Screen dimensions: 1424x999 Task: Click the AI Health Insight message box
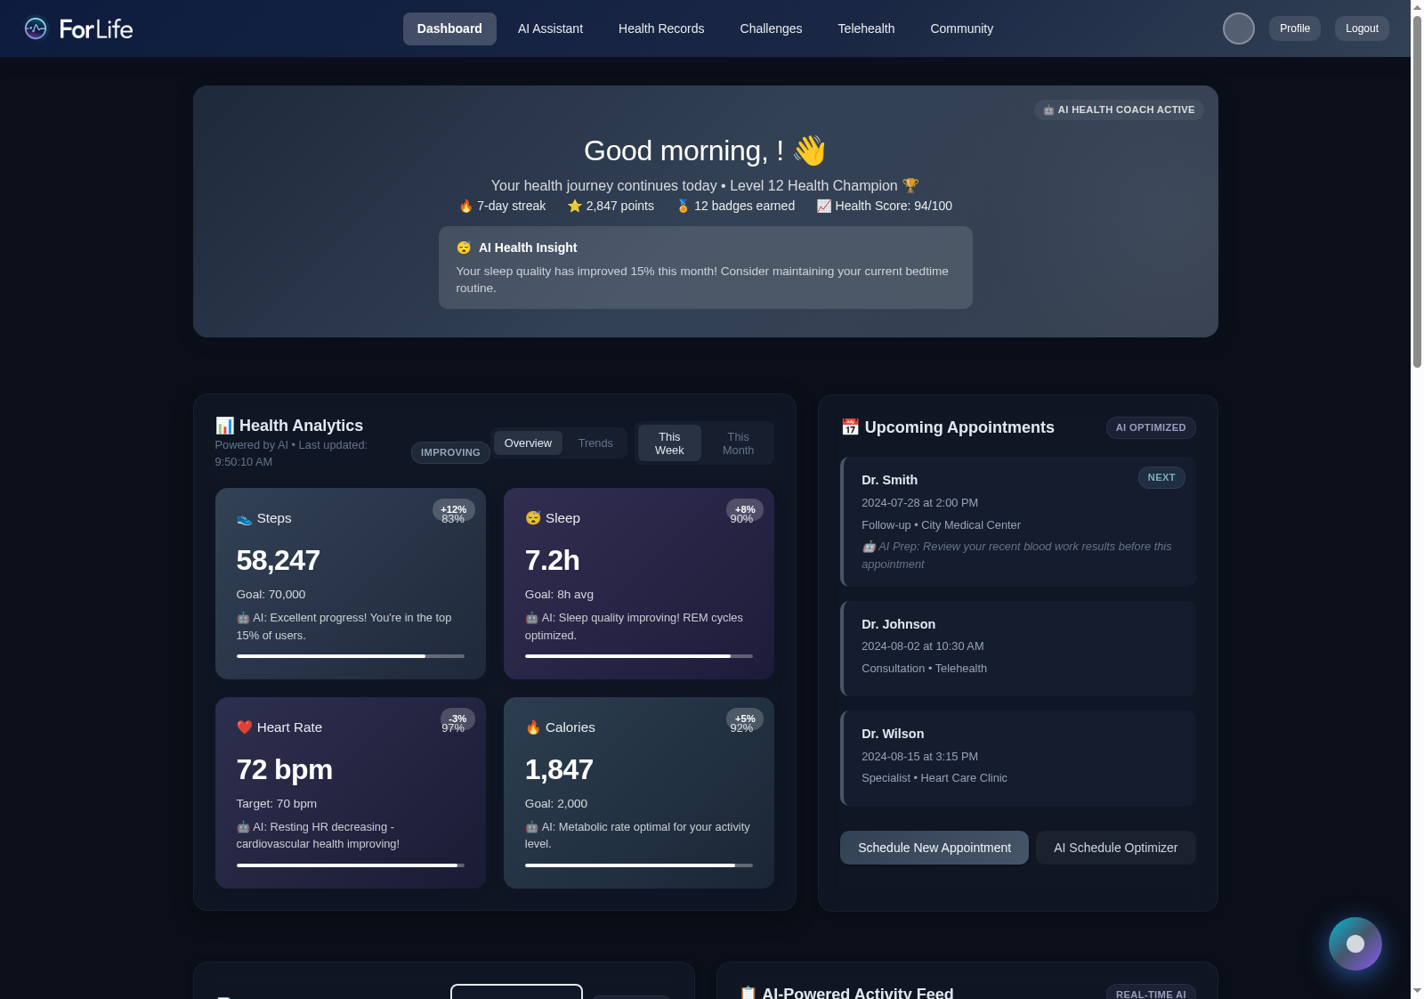(x=705, y=267)
